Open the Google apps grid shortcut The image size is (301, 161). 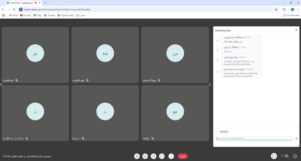(4, 15)
